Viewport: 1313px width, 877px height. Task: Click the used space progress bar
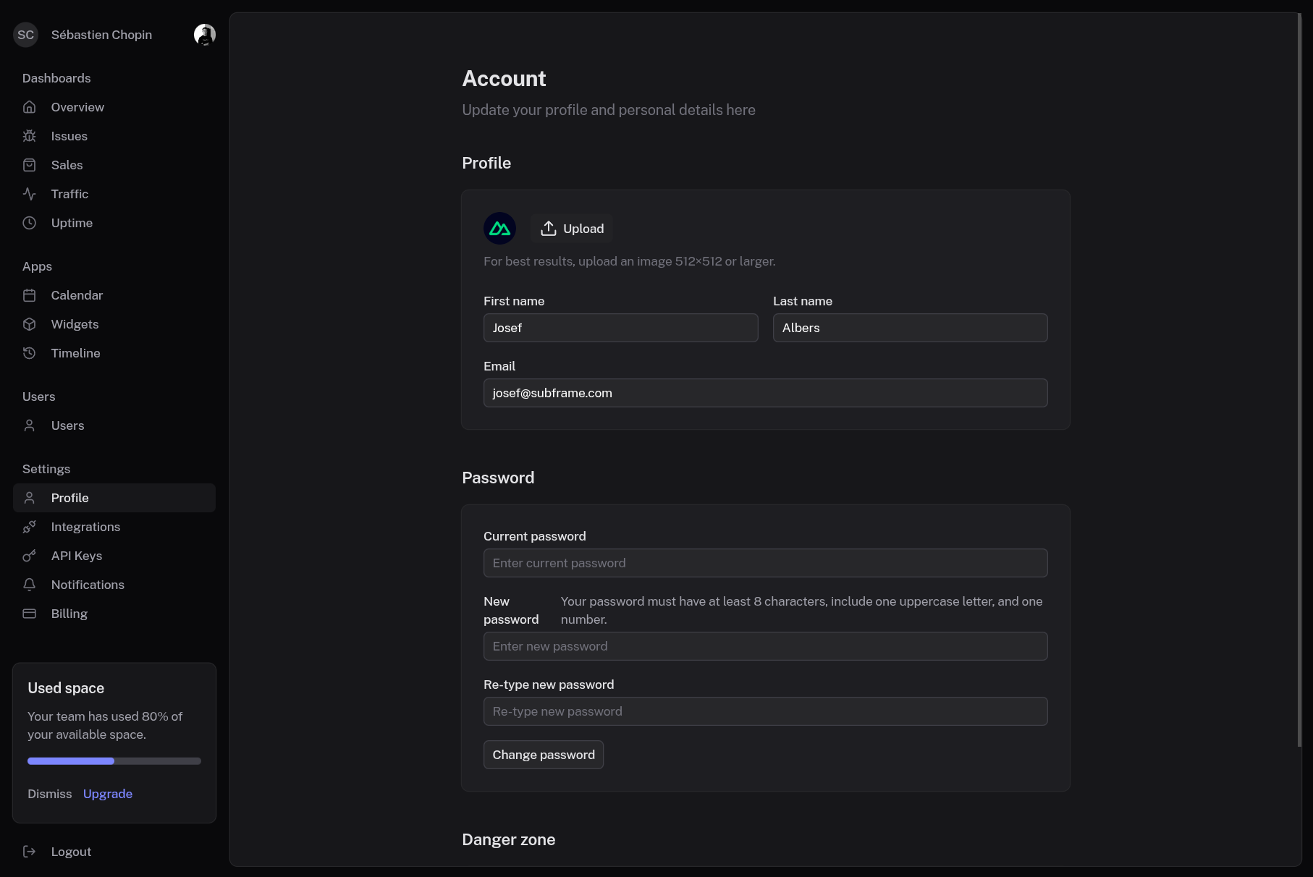tap(114, 761)
